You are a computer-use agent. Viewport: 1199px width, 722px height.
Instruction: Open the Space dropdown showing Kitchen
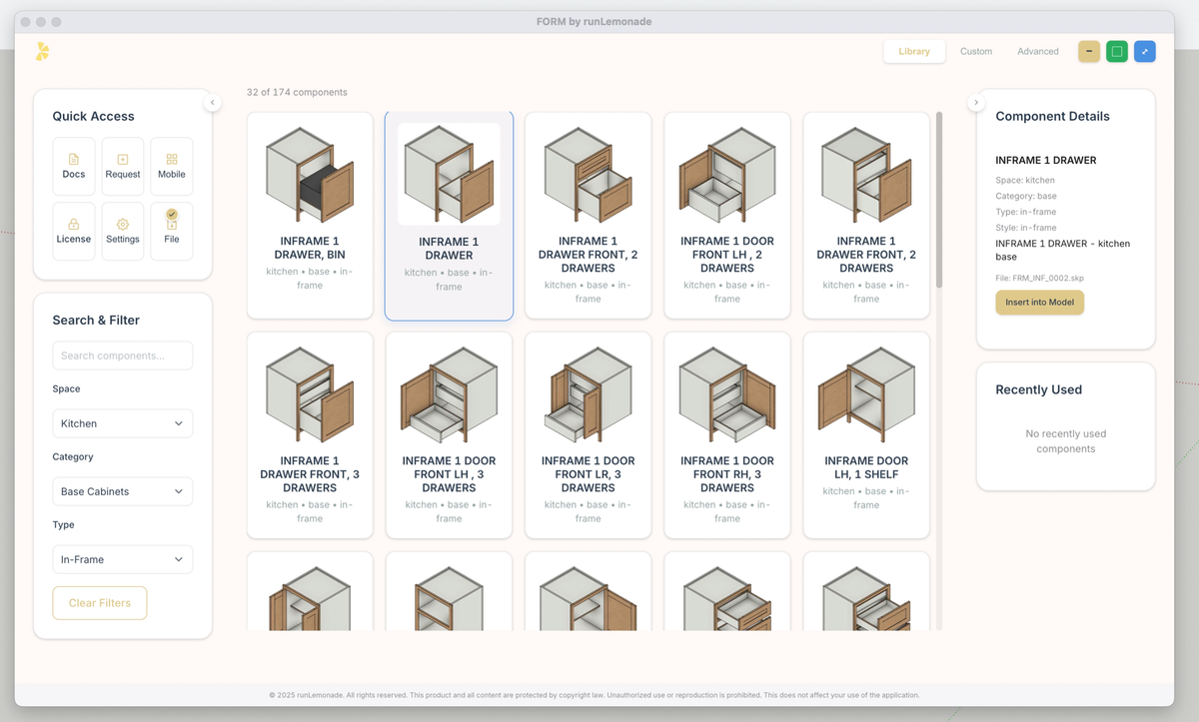122,422
